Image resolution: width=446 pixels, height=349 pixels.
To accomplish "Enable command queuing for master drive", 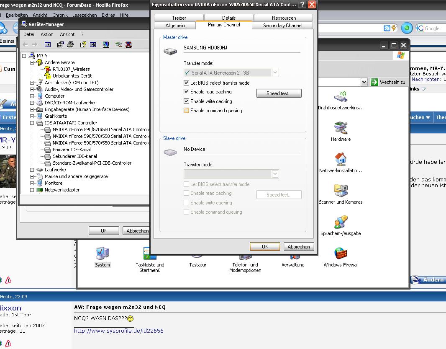I will click(186, 111).
